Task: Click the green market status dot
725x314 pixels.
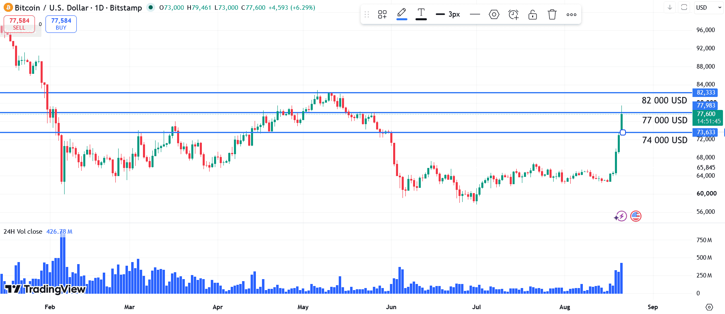Action: (x=151, y=7)
